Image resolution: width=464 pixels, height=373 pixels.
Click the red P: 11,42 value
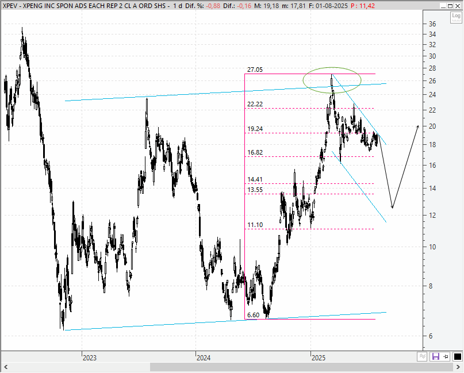click(363, 6)
